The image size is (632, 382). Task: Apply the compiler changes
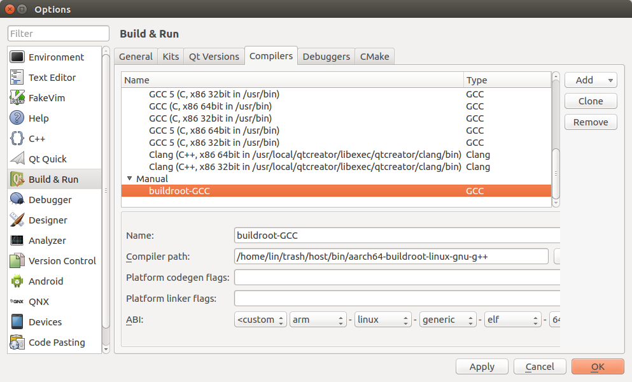pyautogui.click(x=482, y=366)
